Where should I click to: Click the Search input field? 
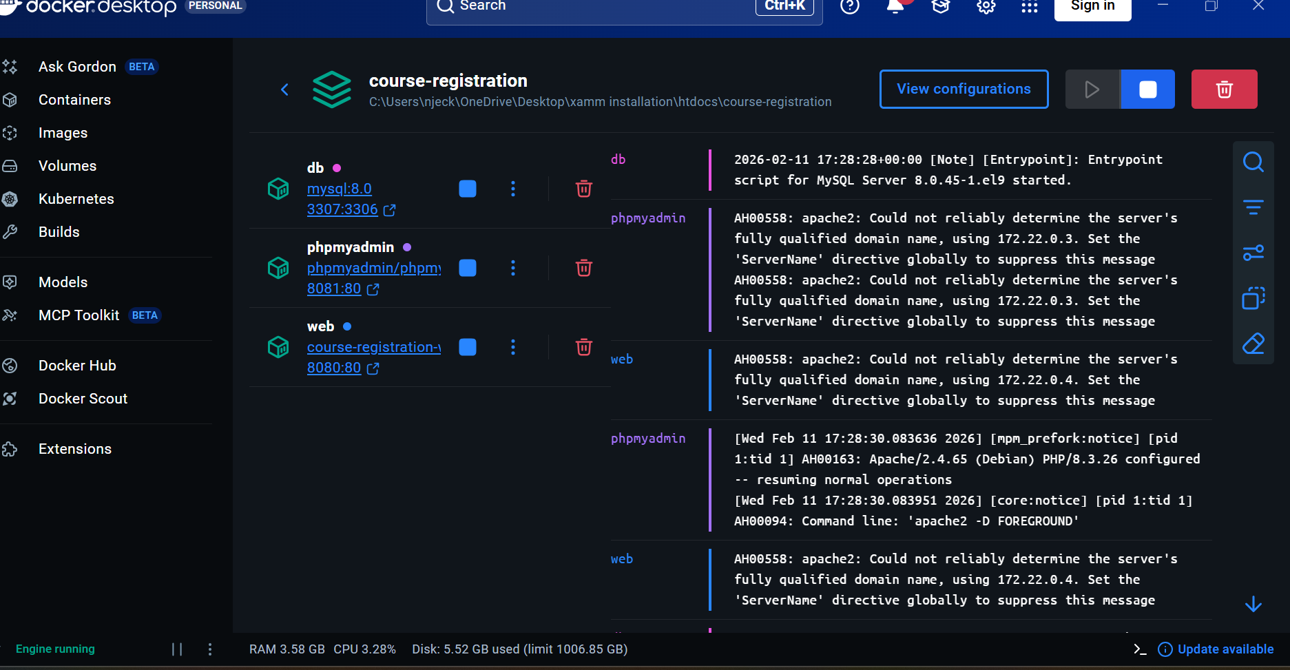[x=606, y=7]
